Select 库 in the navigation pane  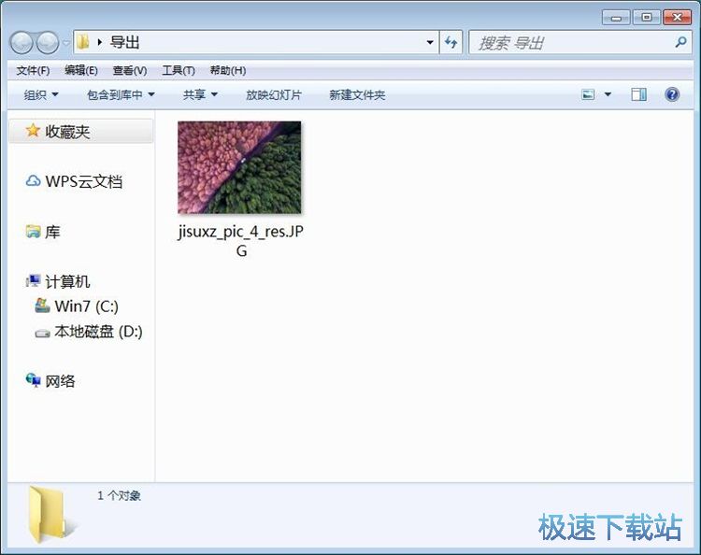[52, 232]
